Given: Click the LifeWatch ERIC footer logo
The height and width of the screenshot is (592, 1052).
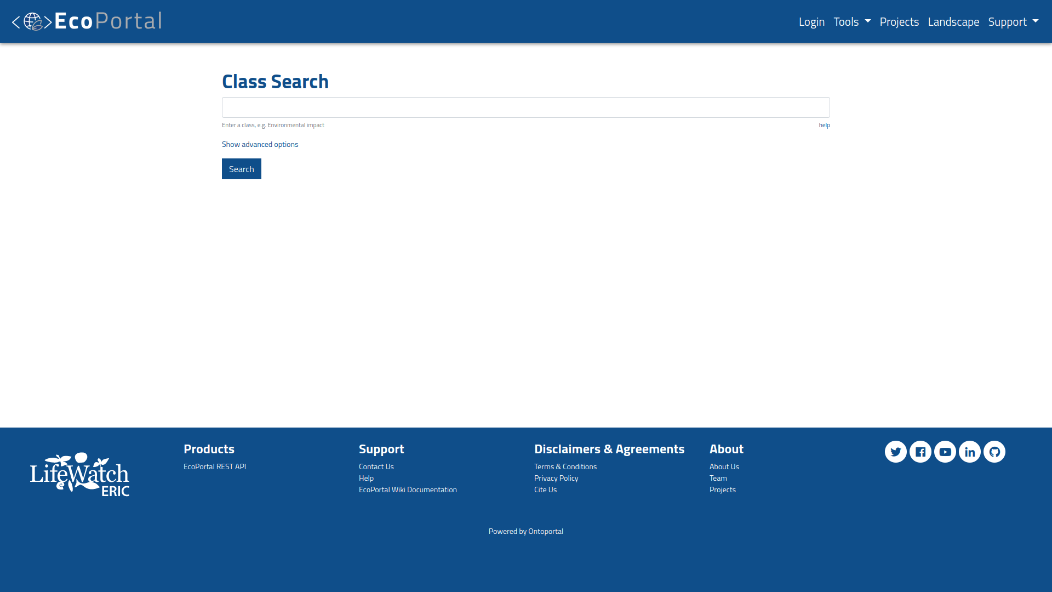Looking at the screenshot, I should click(x=80, y=475).
